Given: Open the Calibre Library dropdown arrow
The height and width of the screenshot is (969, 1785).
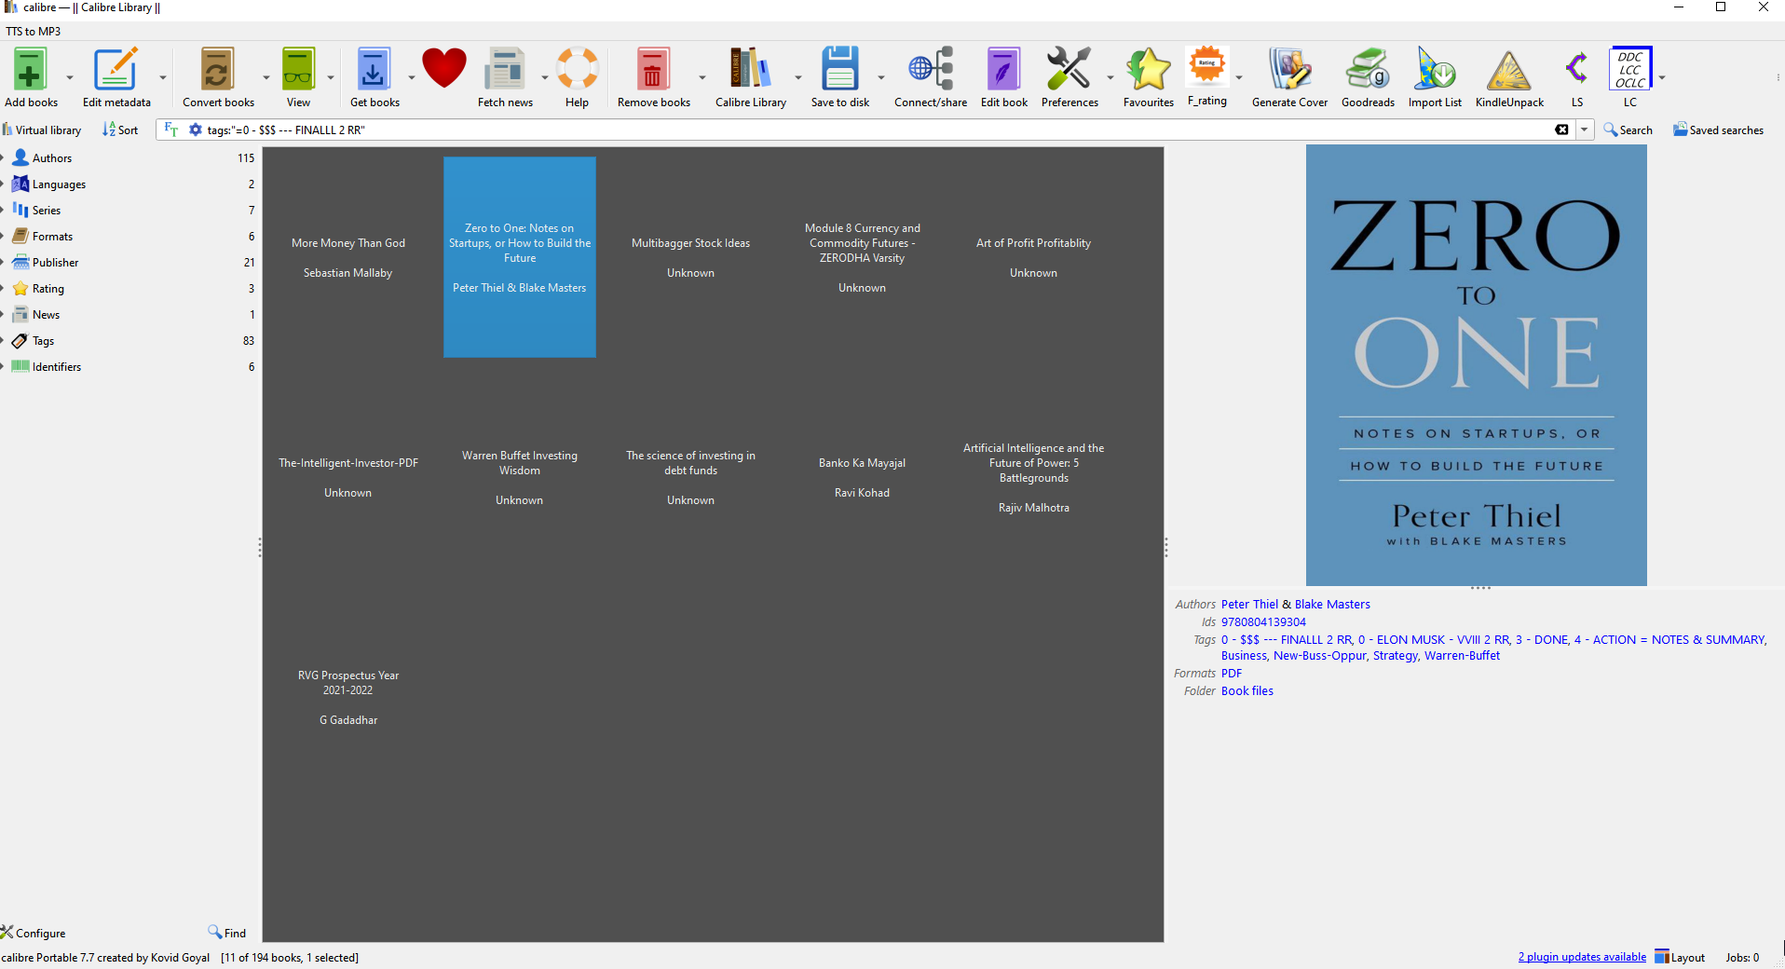Looking at the screenshot, I should pyautogui.click(x=798, y=78).
